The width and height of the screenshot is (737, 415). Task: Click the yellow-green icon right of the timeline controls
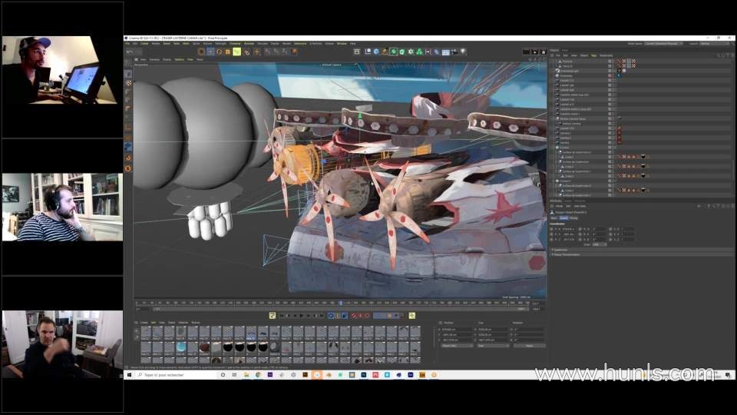click(x=411, y=315)
